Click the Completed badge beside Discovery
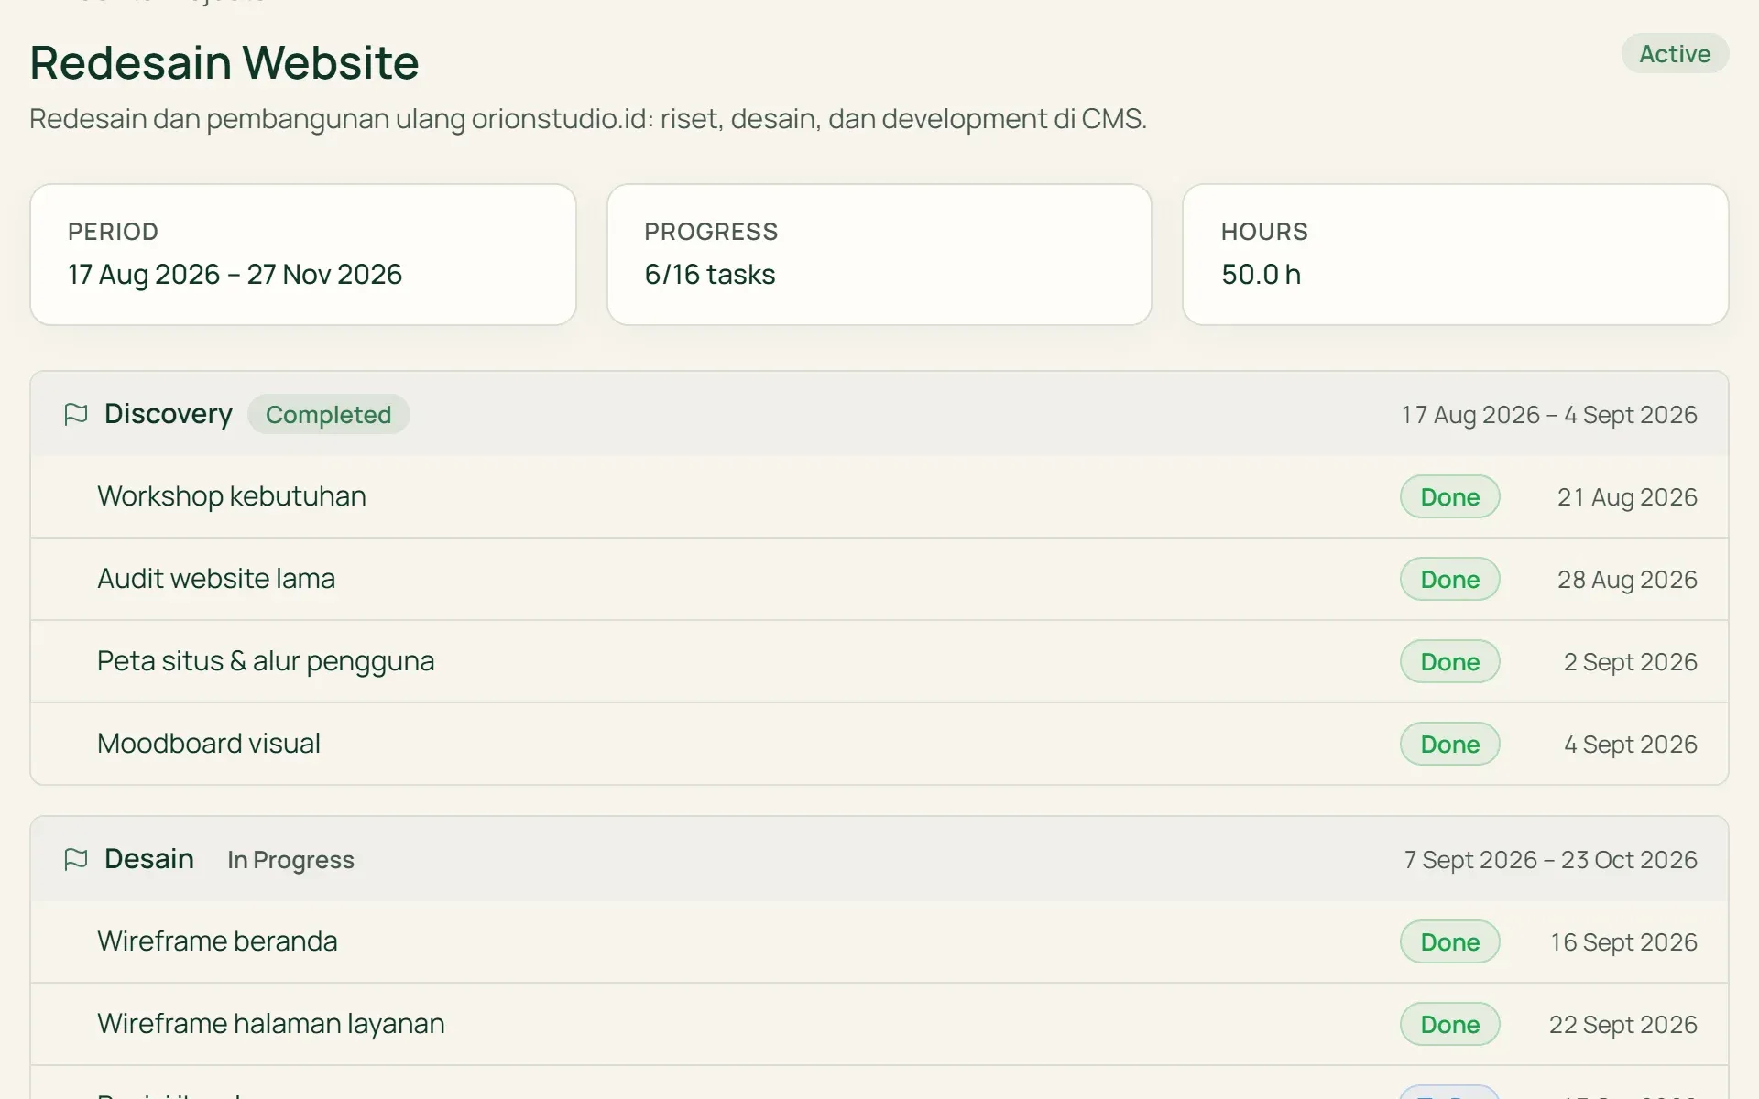This screenshot has height=1099, width=1759. [x=328, y=414]
